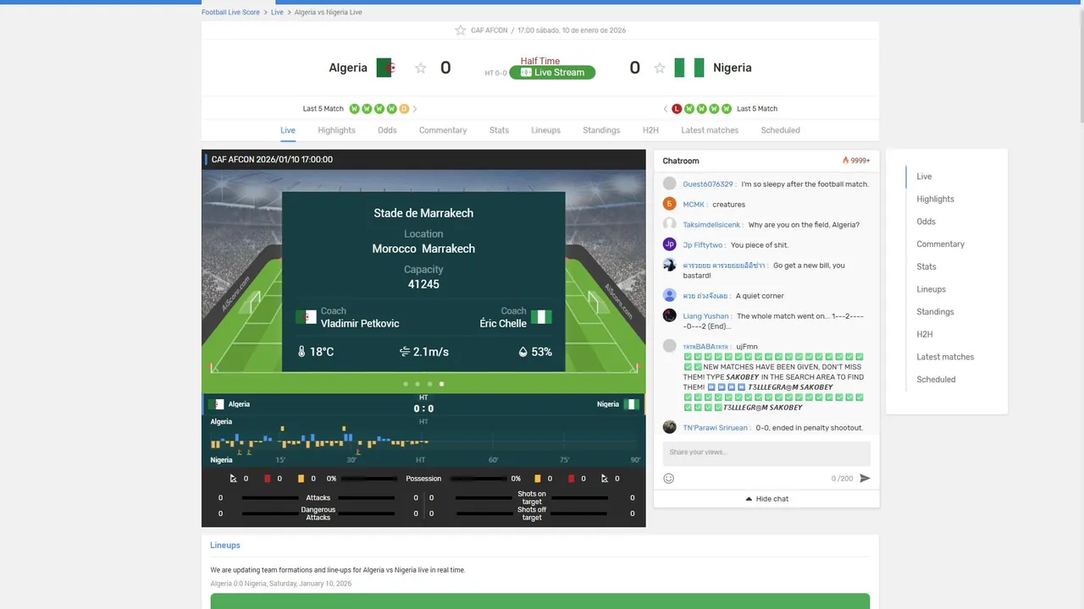This screenshot has width=1084, height=609.
Task: Open the emoji picker in chat
Action: point(669,479)
